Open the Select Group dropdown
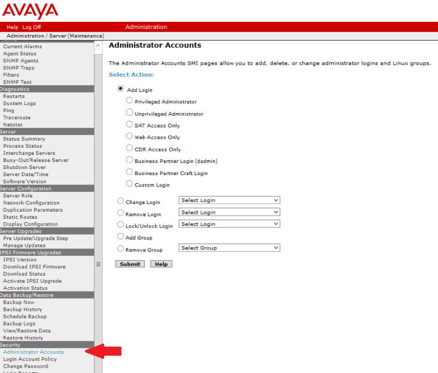This screenshot has width=438, height=373. point(229,248)
